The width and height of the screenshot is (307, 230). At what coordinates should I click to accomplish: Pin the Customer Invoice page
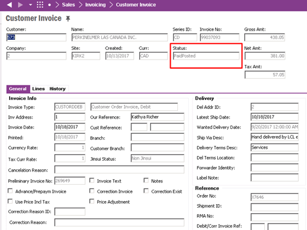[x=68, y=19]
